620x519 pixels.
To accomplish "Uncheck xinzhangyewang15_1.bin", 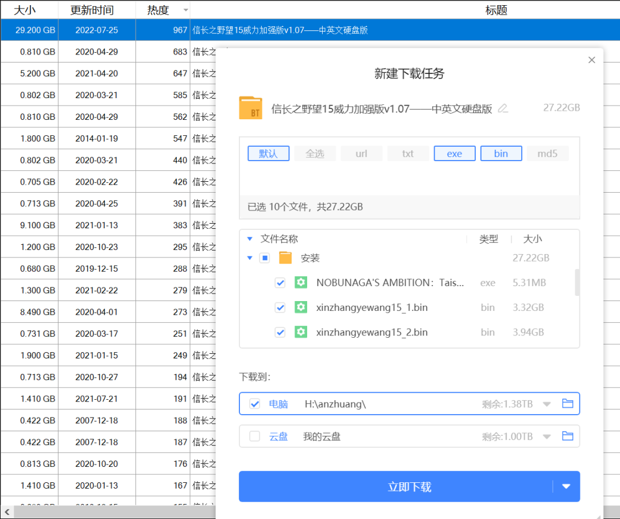I will 280,308.
